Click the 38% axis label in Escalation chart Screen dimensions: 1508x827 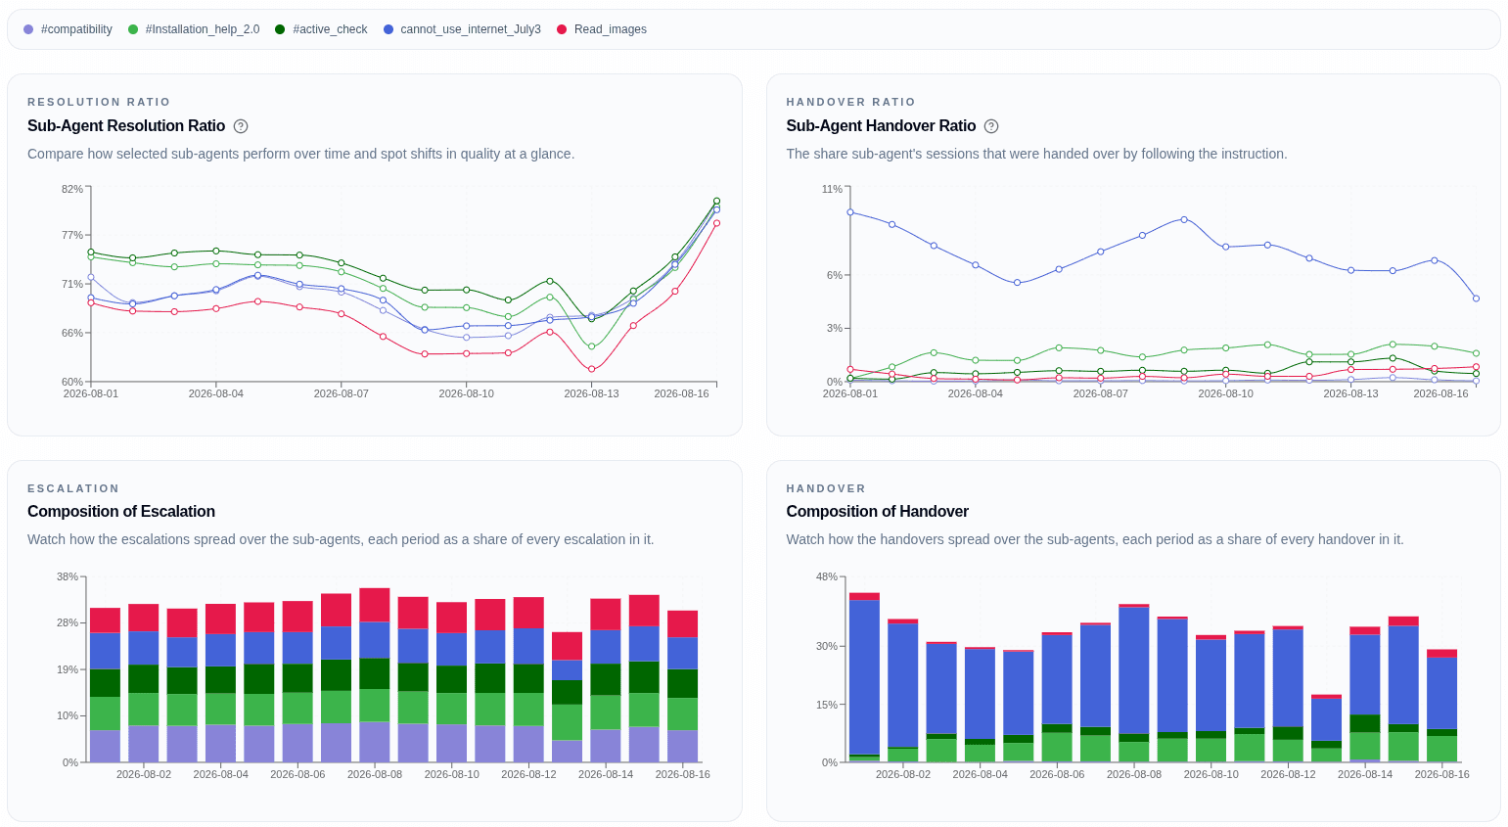(x=68, y=576)
